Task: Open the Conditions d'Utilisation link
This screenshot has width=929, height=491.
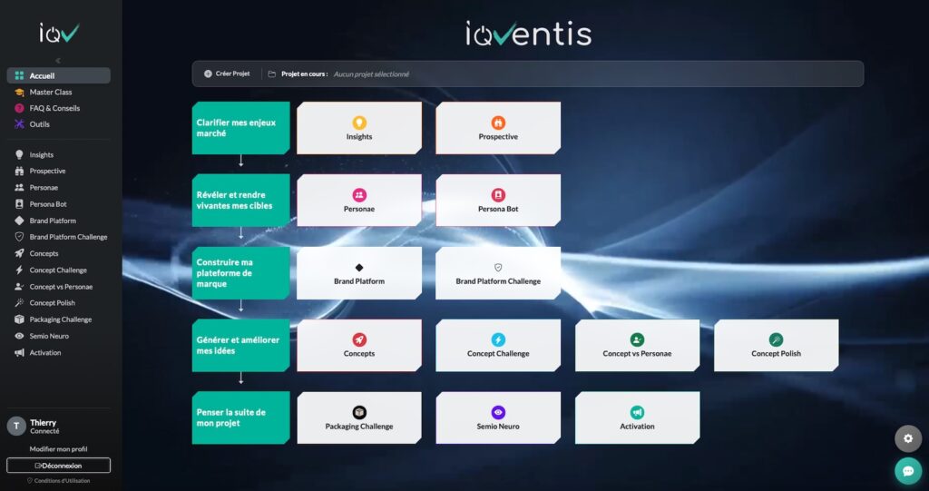Action: click(x=62, y=481)
